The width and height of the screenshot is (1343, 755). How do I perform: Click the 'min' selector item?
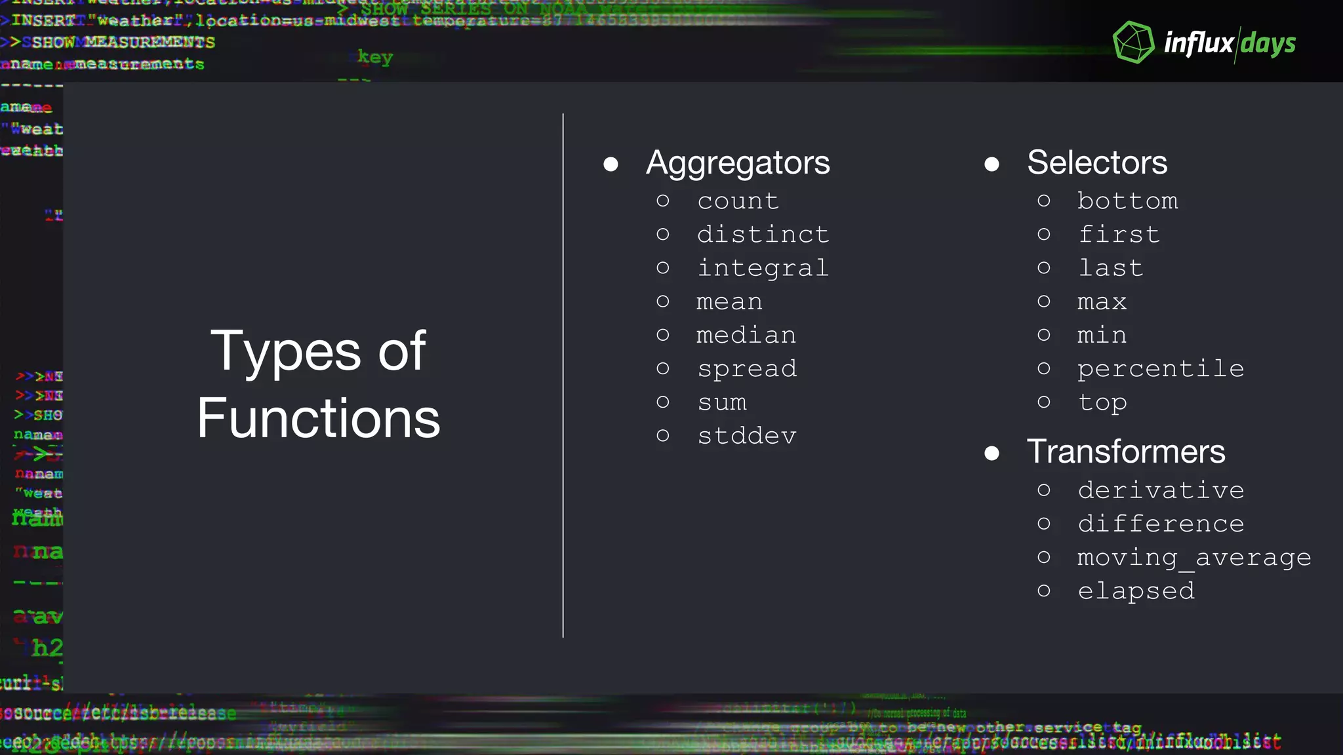pyautogui.click(x=1102, y=335)
